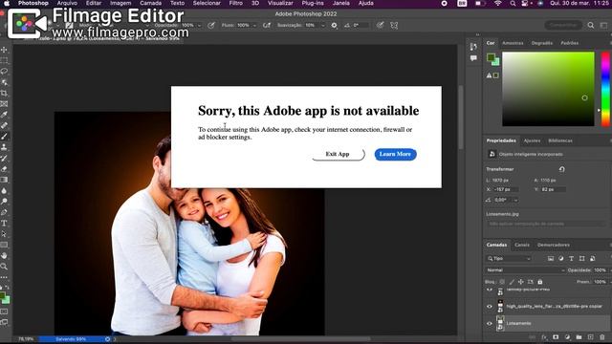Reset transform icon in Properties

click(562, 169)
